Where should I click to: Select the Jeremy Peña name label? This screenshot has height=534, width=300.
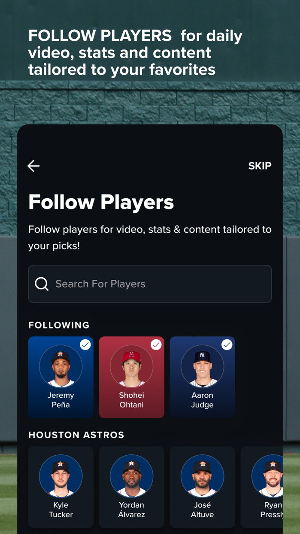[x=61, y=400]
